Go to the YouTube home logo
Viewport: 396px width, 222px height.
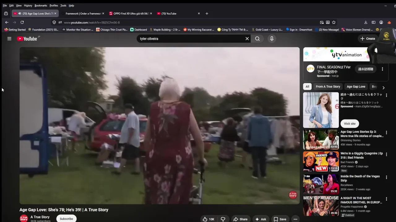tap(27, 39)
